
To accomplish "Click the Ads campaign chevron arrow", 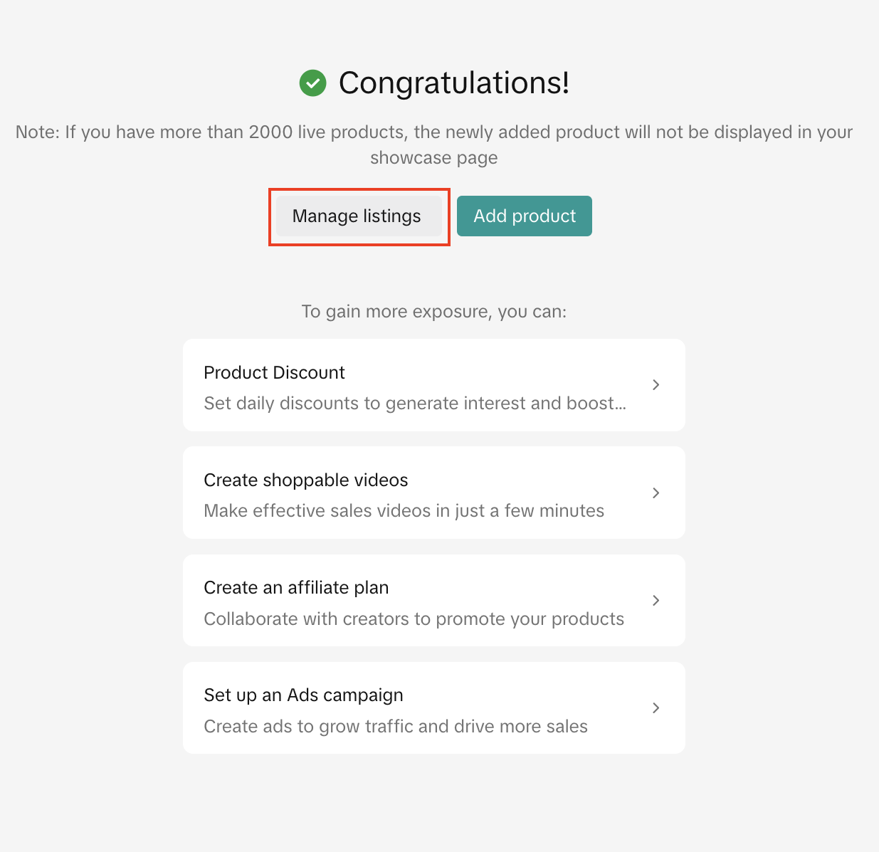I will (656, 708).
